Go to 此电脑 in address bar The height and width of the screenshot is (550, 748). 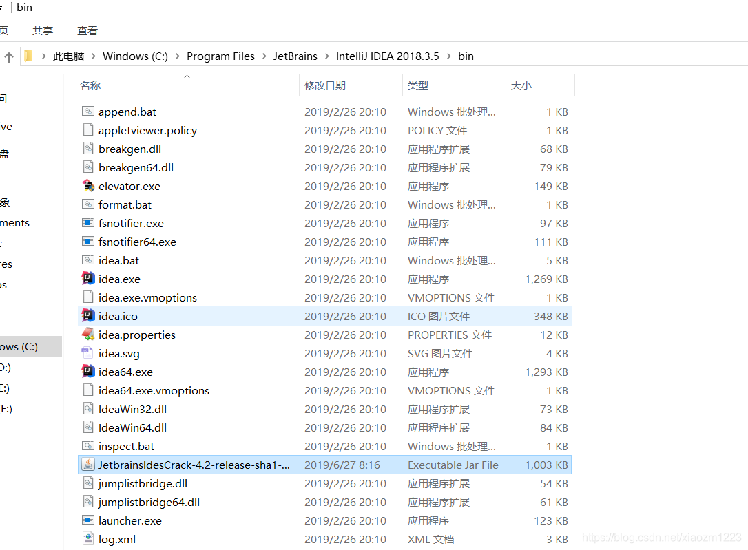[x=69, y=56]
